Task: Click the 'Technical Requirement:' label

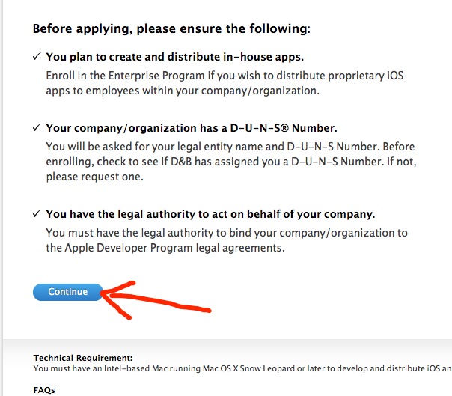Action: tap(83, 358)
